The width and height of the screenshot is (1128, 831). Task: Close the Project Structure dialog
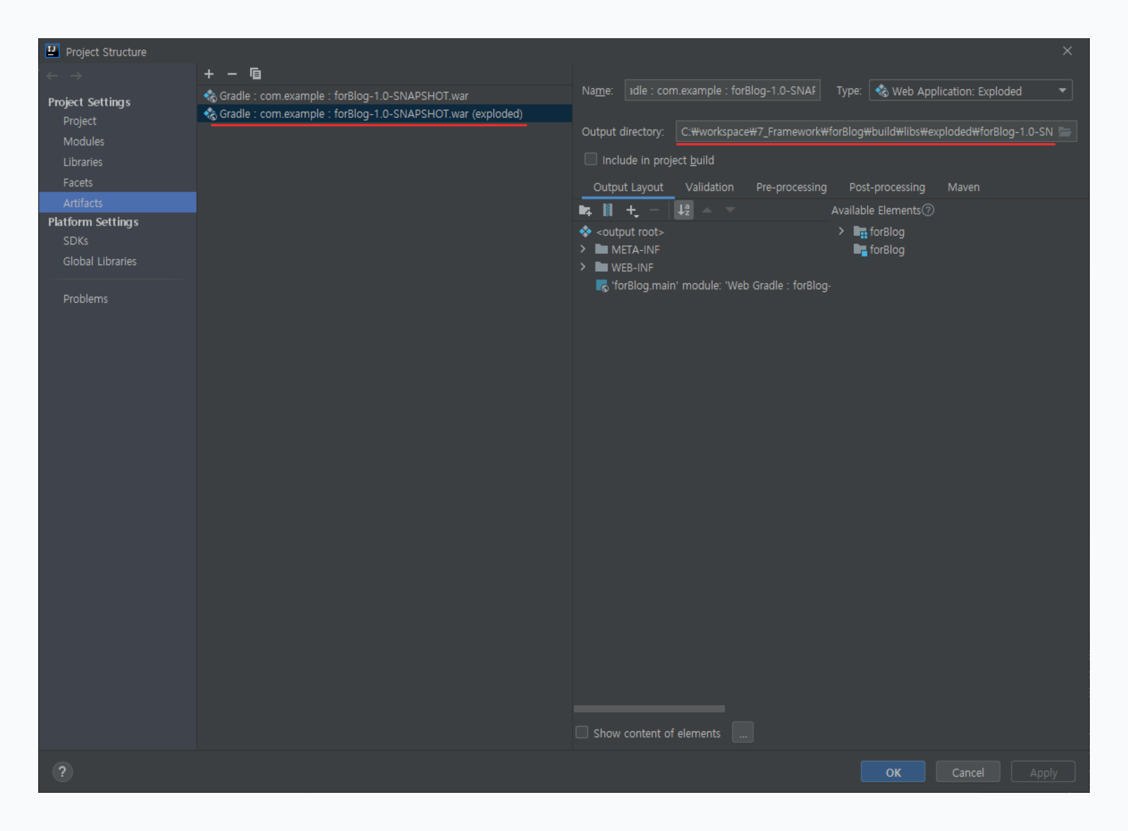coord(1067,51)
